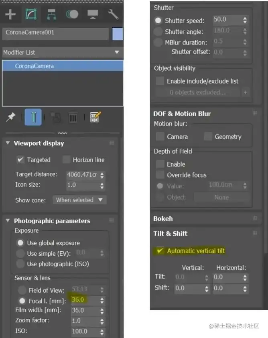
Task: Click the Photographic parameters rollout grip icon
Action: point(112,220)
